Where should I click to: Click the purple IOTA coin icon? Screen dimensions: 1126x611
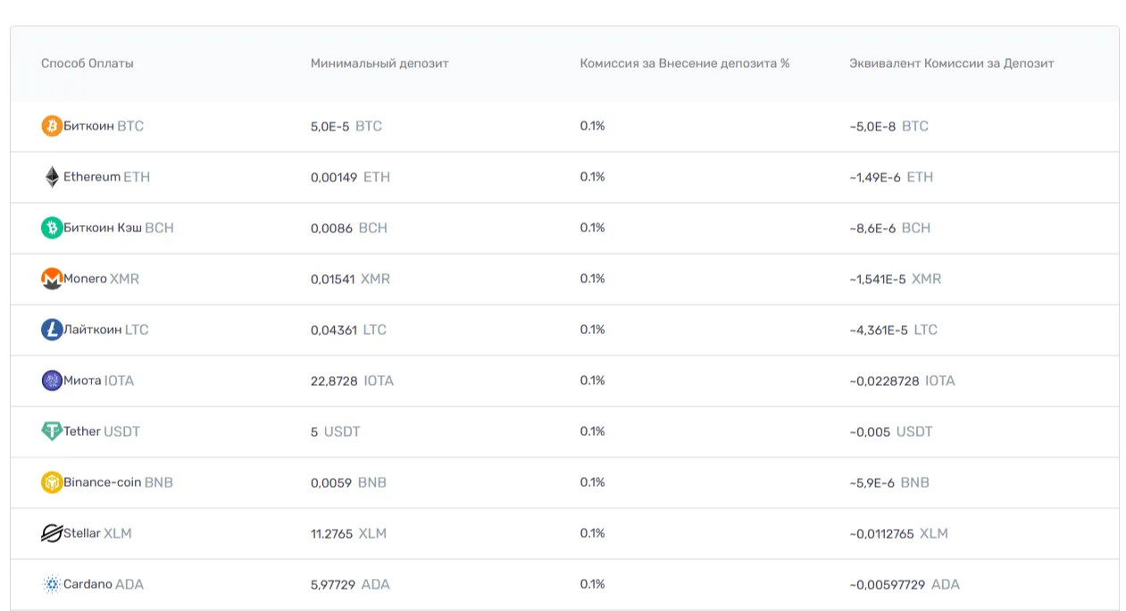point(52,381)
